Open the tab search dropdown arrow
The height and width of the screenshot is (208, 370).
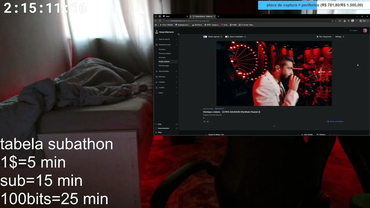(x=156, y=16)
